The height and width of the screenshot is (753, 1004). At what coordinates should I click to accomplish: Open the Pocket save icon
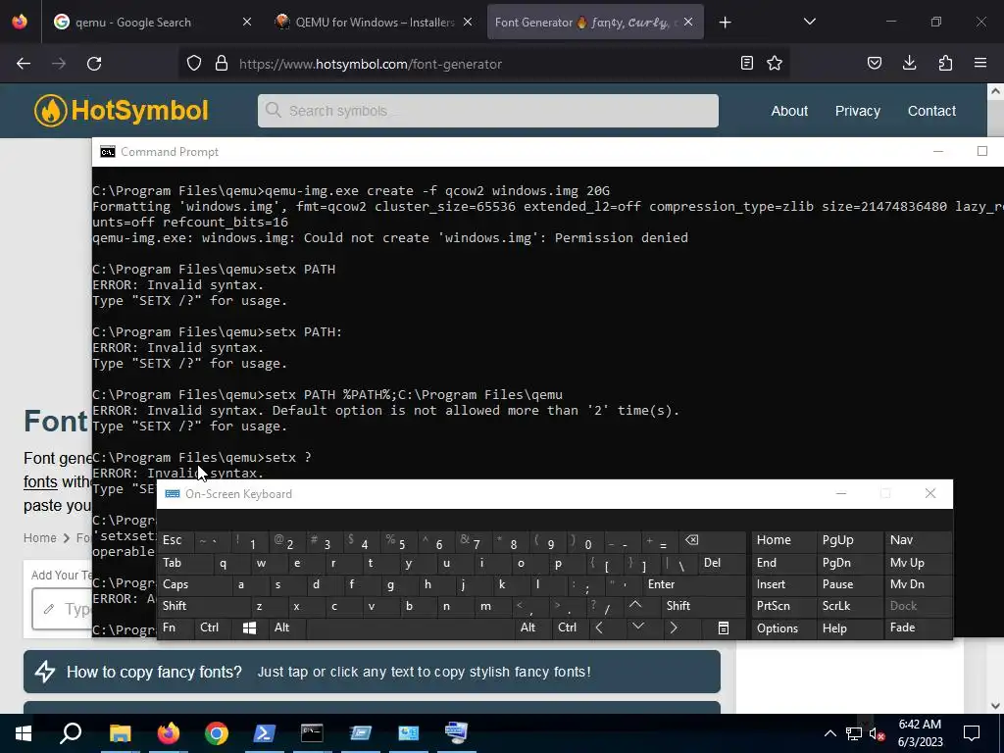point(874,63)
